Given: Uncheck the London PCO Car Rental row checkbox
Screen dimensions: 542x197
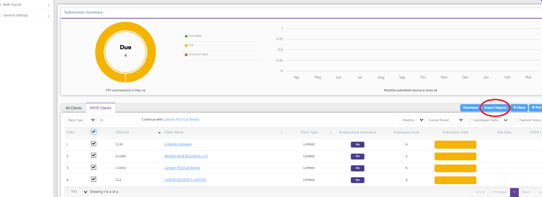Looking at the screenshot, I should tap(93, 167).
